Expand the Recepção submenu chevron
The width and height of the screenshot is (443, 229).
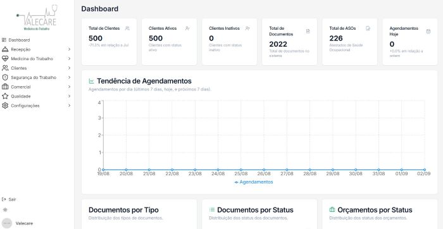click(x=69, y=49)
